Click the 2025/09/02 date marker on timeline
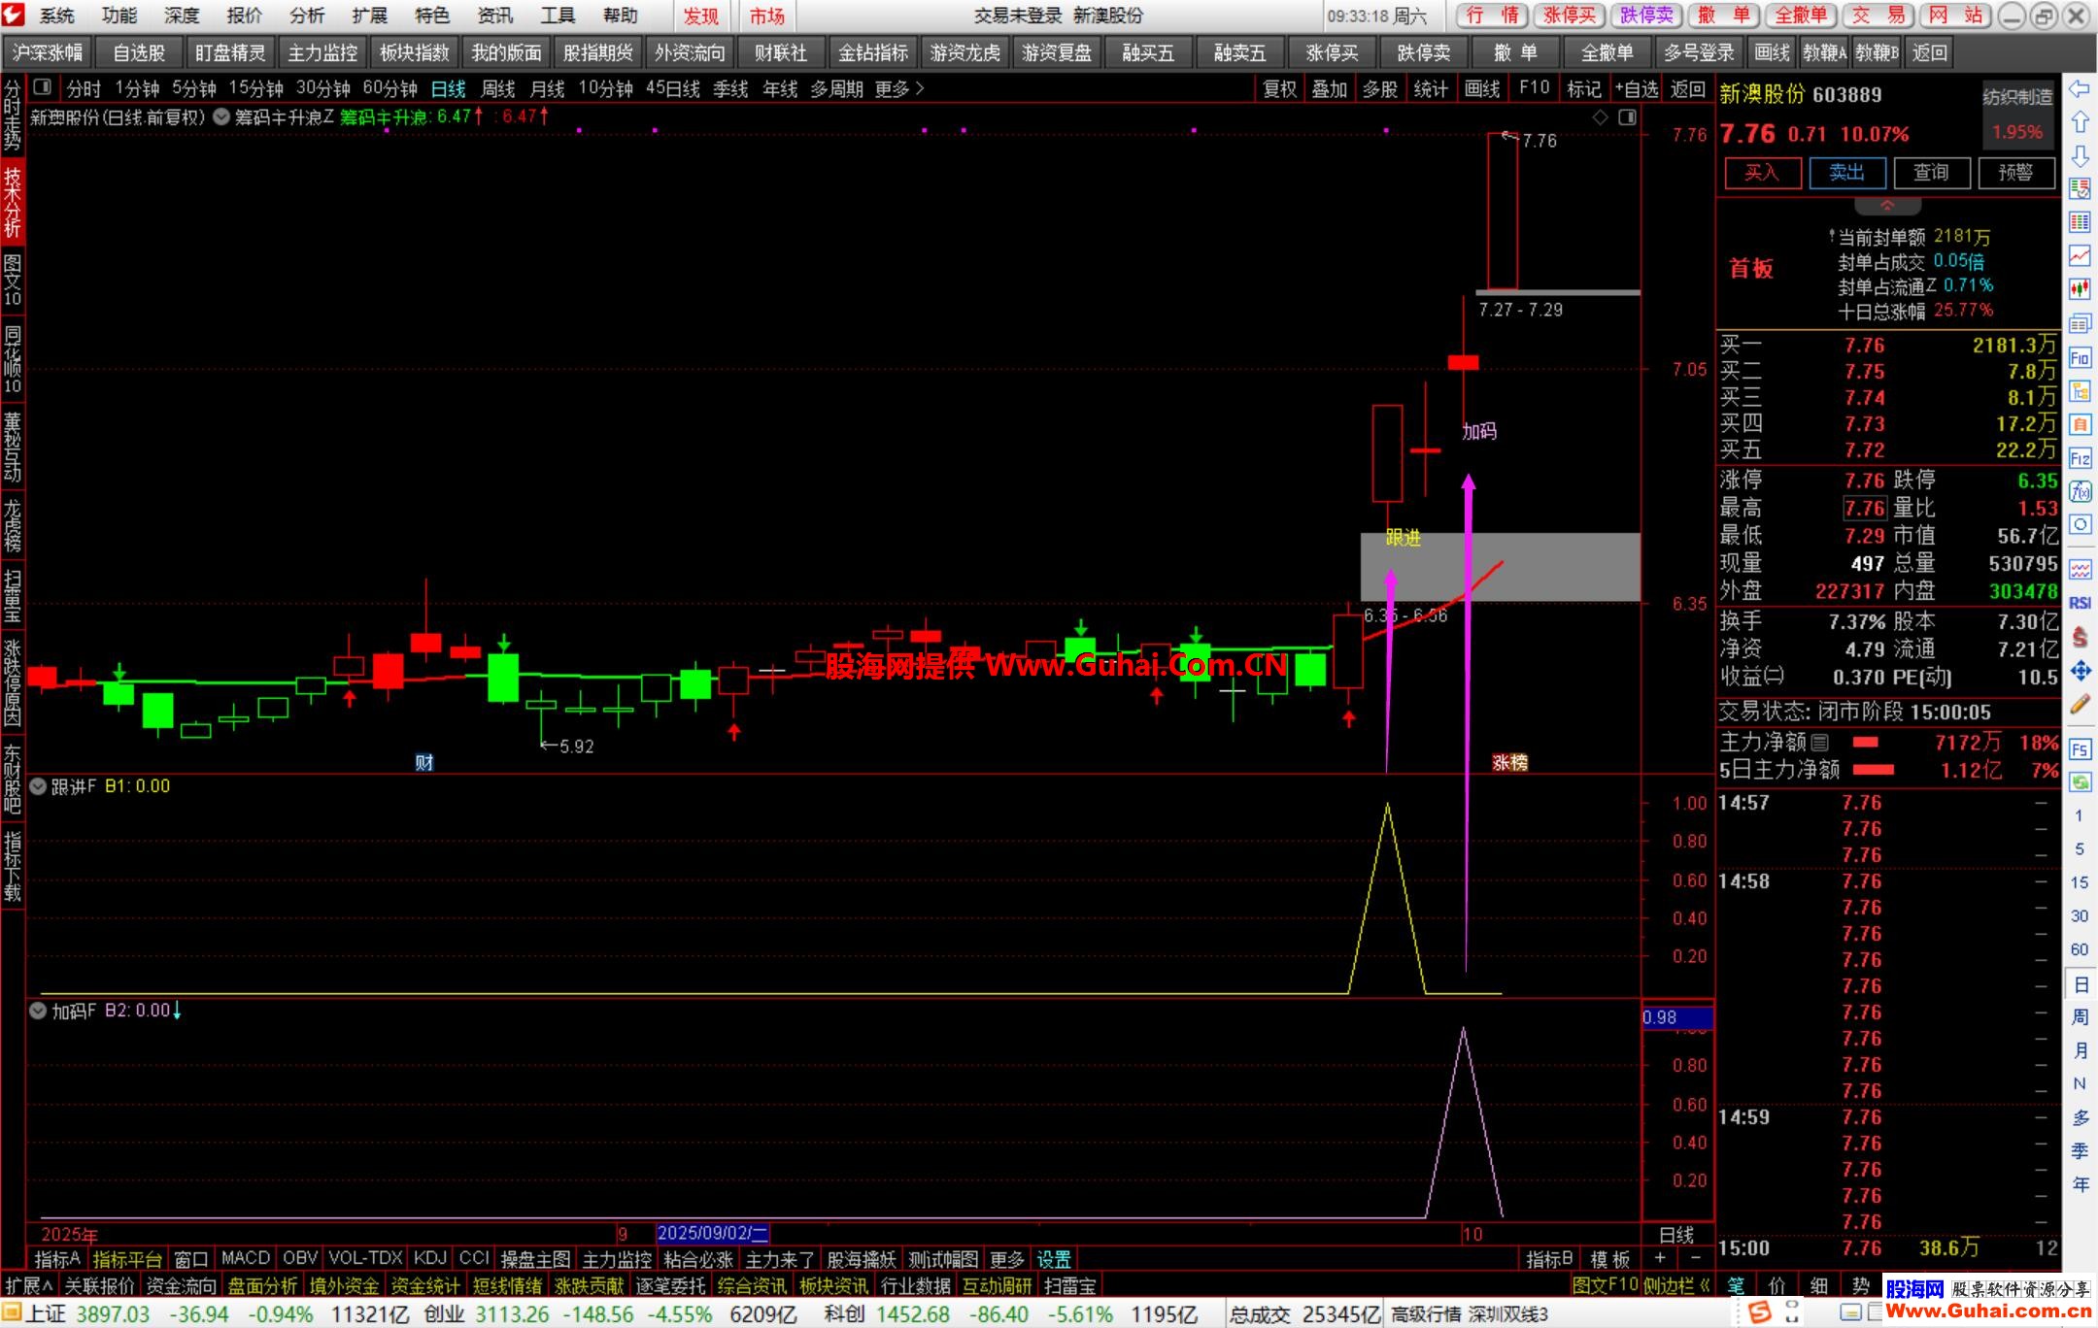 point(712,1234)
